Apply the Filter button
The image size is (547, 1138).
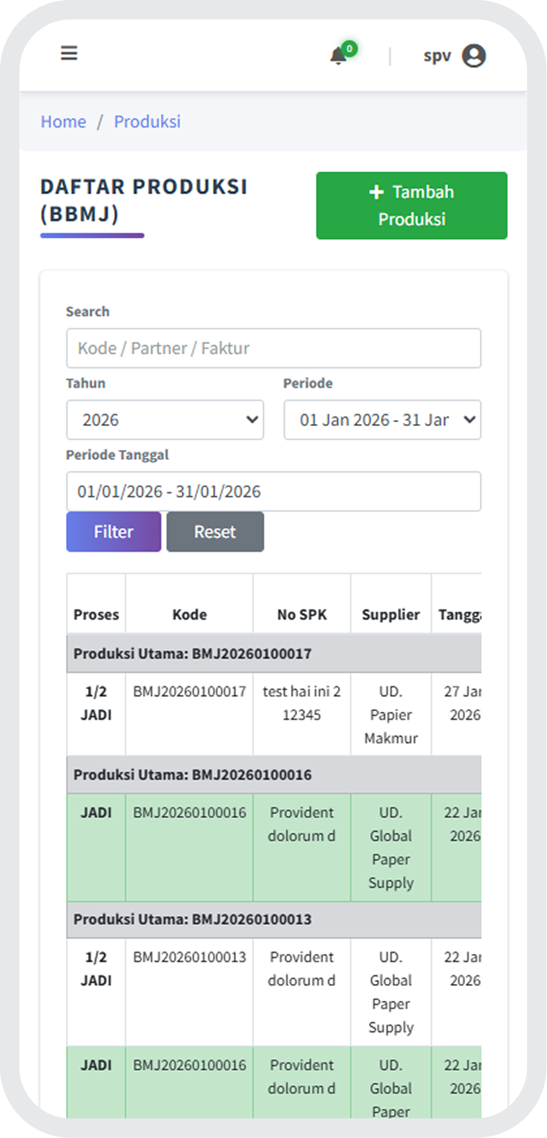click(114, 532)
